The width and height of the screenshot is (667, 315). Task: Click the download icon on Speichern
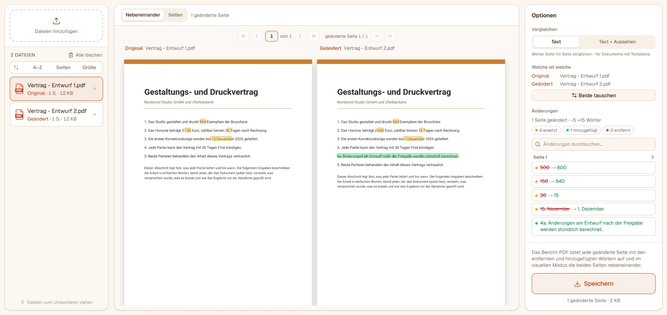coord(577,284)
